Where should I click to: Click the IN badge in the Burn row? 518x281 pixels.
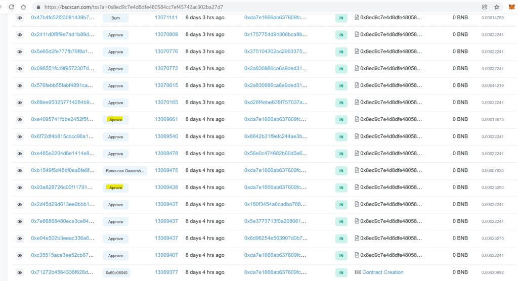pyautogui.click(x=341, y=18)
